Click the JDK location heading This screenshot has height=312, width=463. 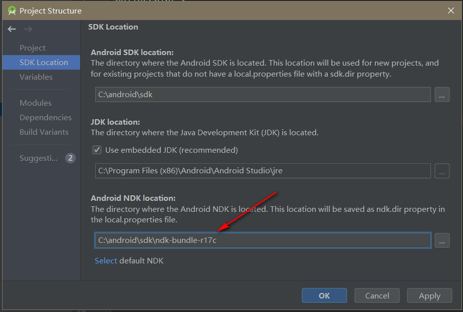115,122
